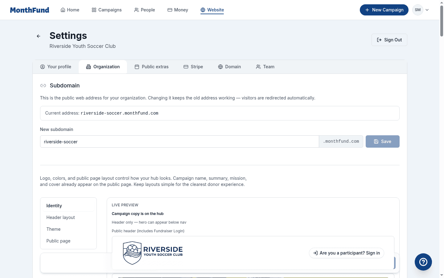Expand the account menu chevron
Screen dimensions: 444x278
coord(427,10)
